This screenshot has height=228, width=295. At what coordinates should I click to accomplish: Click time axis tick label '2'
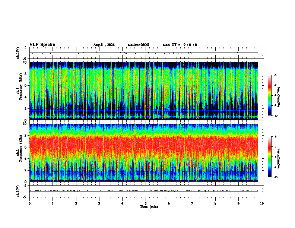click(x=76, y=203)
